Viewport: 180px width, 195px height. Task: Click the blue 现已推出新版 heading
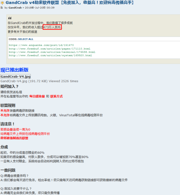tap(14, 70)
